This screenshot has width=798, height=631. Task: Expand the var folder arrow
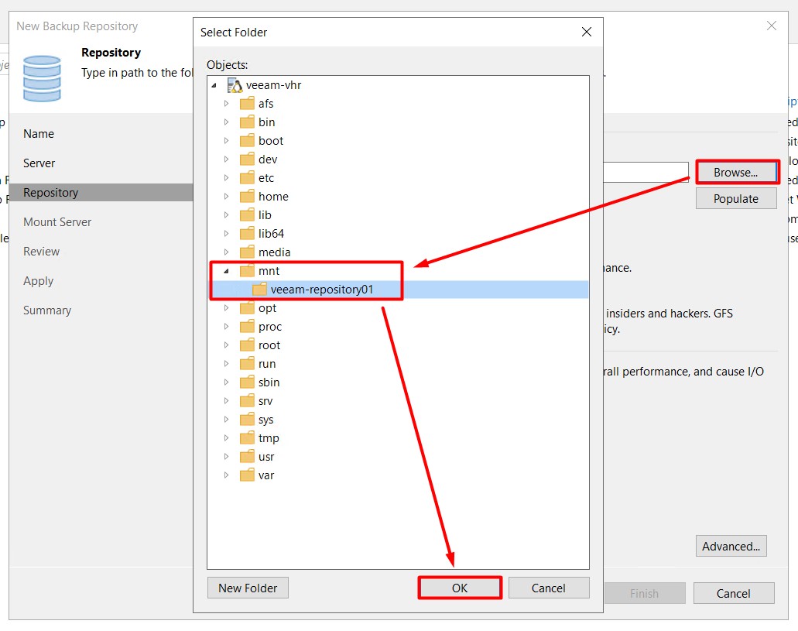click(x=227, y=475)
